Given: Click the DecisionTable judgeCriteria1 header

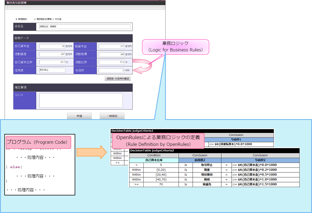Looking at the screenshot, I should click(x=192, y=131).
